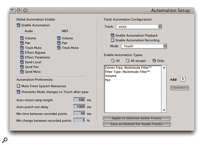
Task: Toggle Send Mute checkbox
Action: [22, 71]
